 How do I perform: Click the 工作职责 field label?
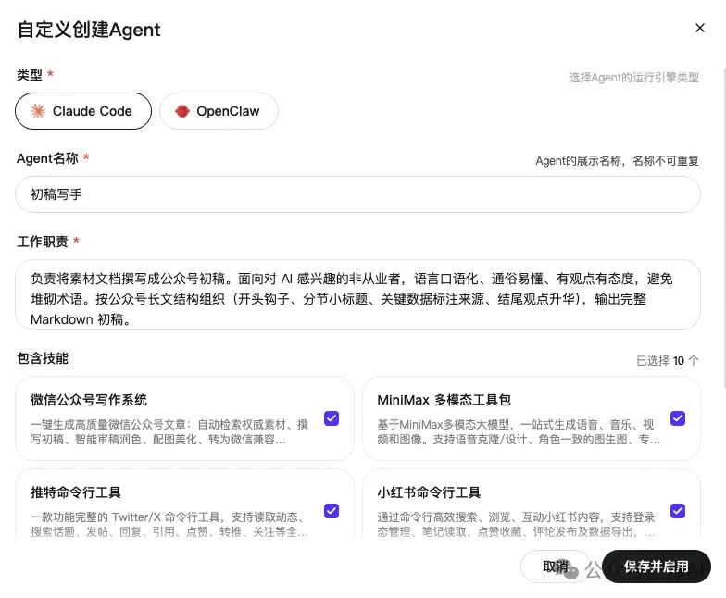(43, 241)
